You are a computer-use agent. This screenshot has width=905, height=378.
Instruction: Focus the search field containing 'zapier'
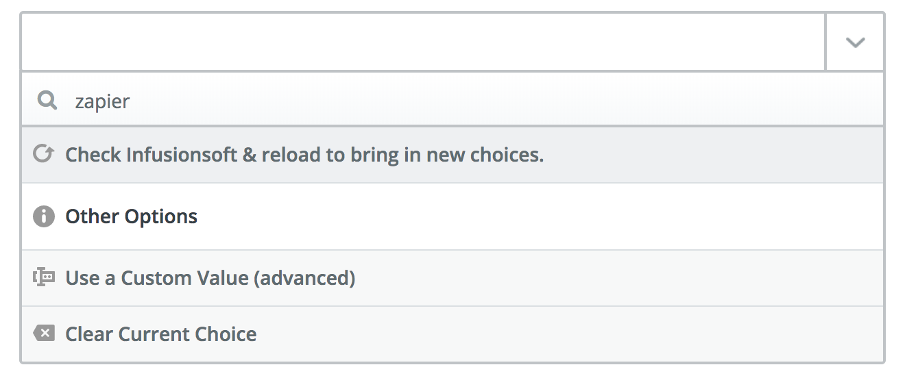[452, 101]
